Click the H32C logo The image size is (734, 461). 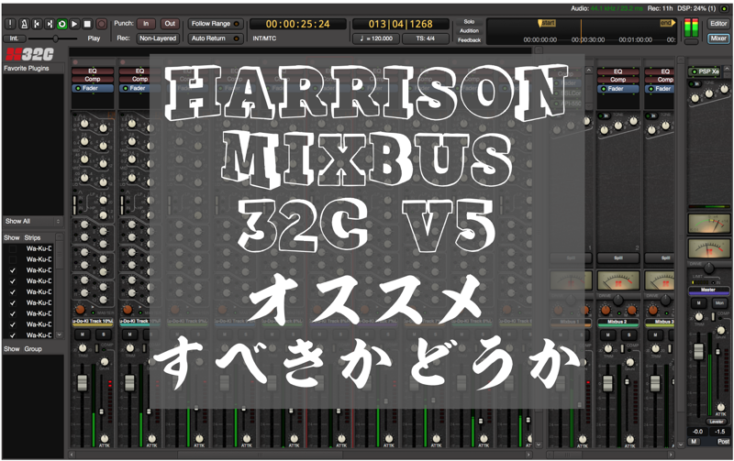[29, 55]
